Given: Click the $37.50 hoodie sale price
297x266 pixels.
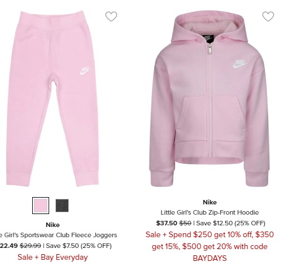Looking at the screenshot, I should [x=167, y=223].
